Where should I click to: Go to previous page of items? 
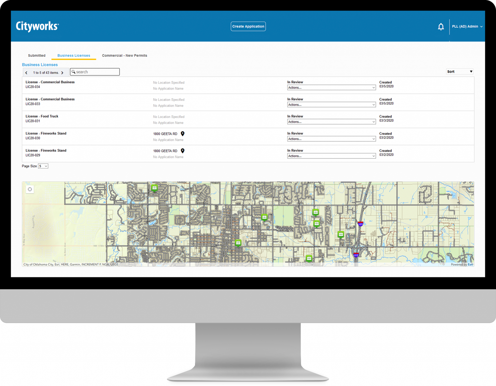pos(26,73)
